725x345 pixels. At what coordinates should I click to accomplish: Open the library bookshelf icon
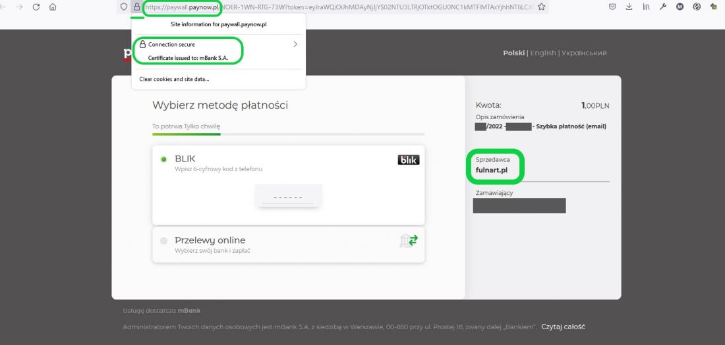click(x=646, y=7)
